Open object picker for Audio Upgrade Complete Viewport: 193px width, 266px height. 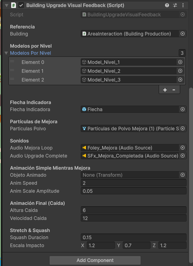pos(183,156)
